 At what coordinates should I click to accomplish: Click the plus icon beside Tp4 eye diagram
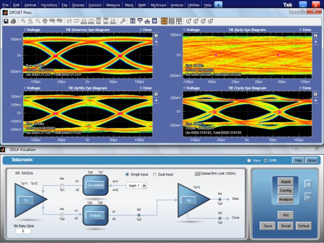coord(315,100)
